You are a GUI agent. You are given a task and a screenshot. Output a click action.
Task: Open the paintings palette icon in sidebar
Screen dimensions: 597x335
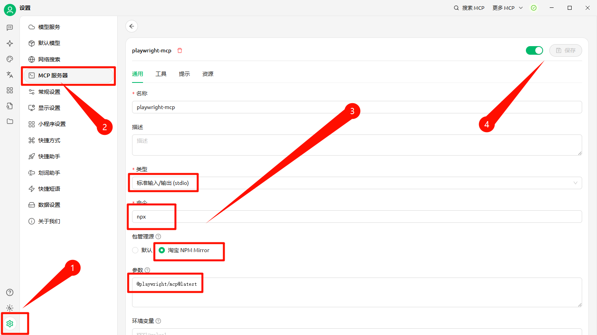point(10,59)
